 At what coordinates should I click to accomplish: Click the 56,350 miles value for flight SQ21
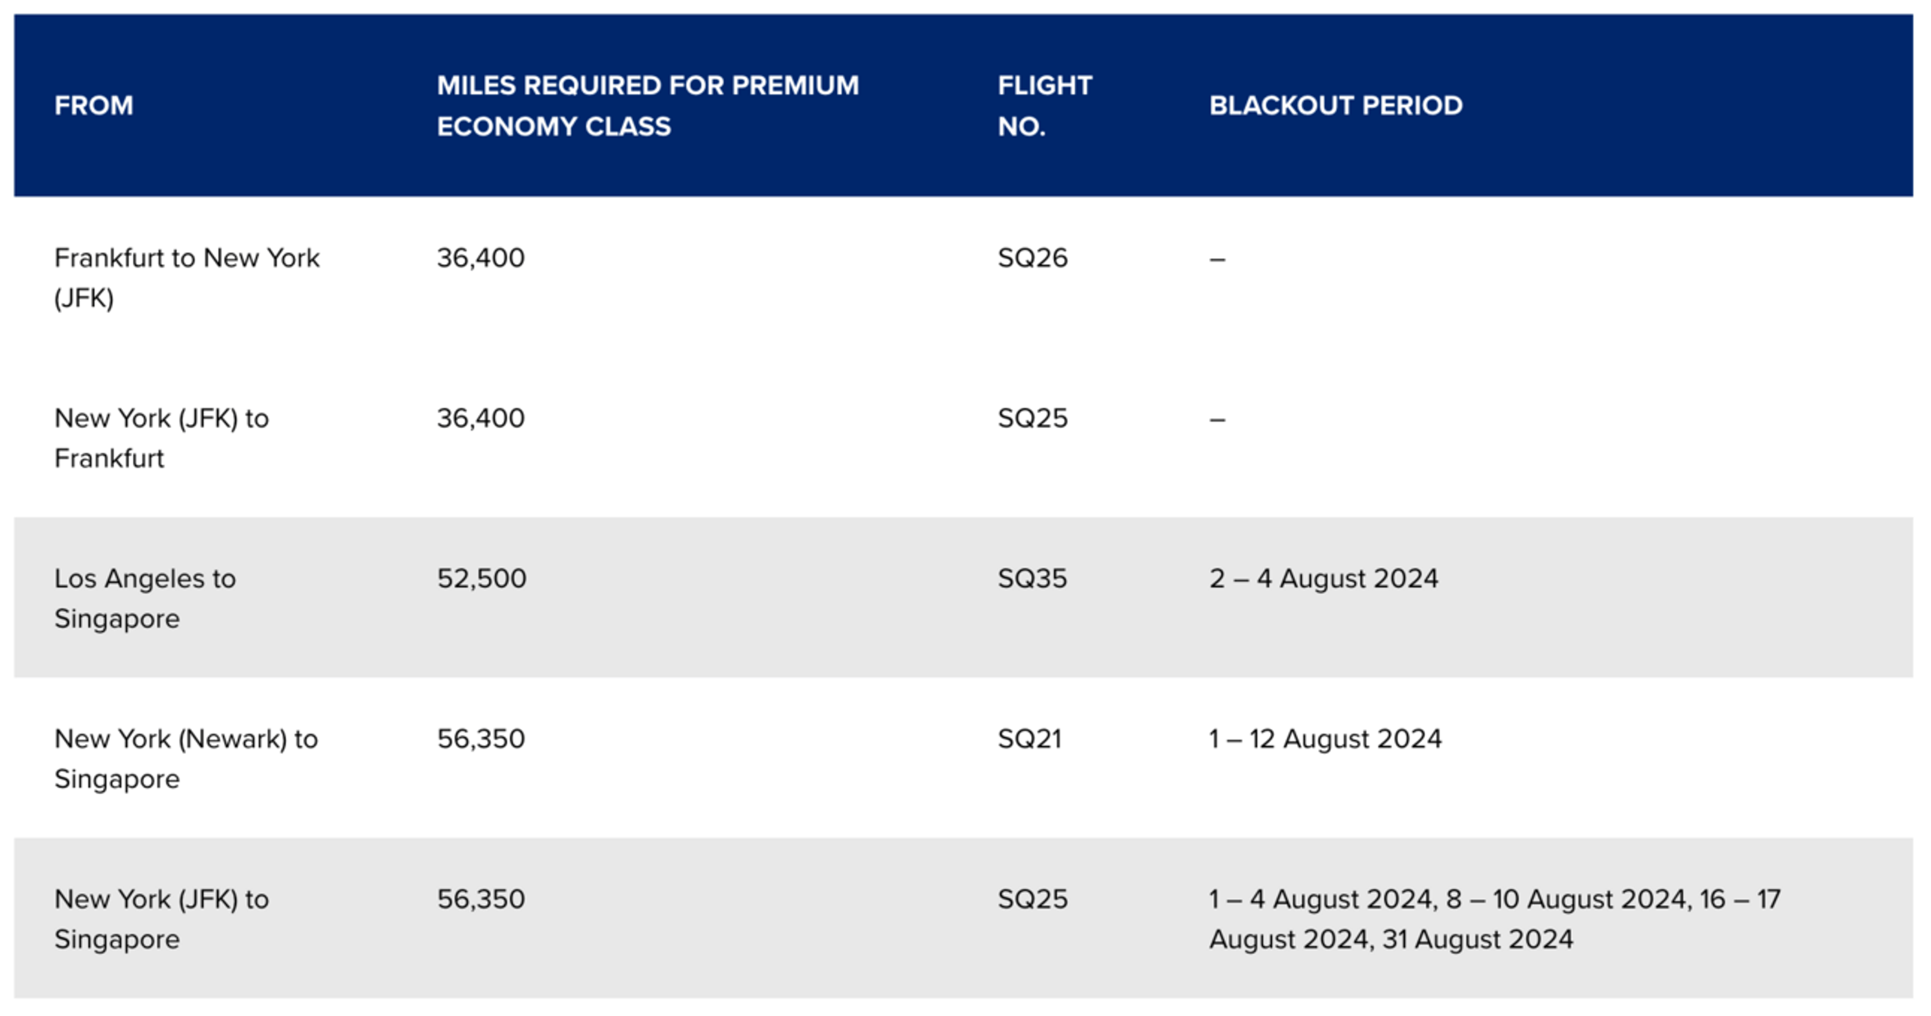point(481,739)
